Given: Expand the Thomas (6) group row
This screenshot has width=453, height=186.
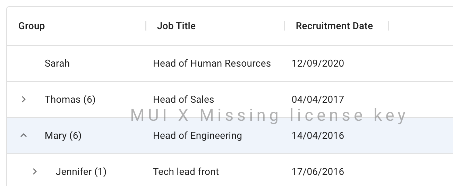Looking at the screenshot, I should coord(24,100).
